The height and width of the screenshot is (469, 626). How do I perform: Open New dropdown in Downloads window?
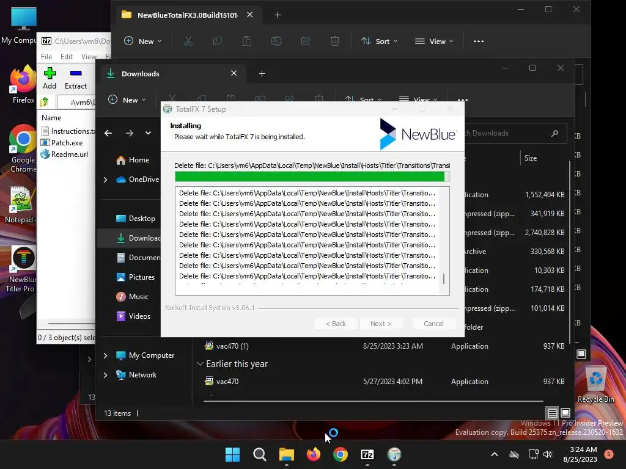coord(127,100)
